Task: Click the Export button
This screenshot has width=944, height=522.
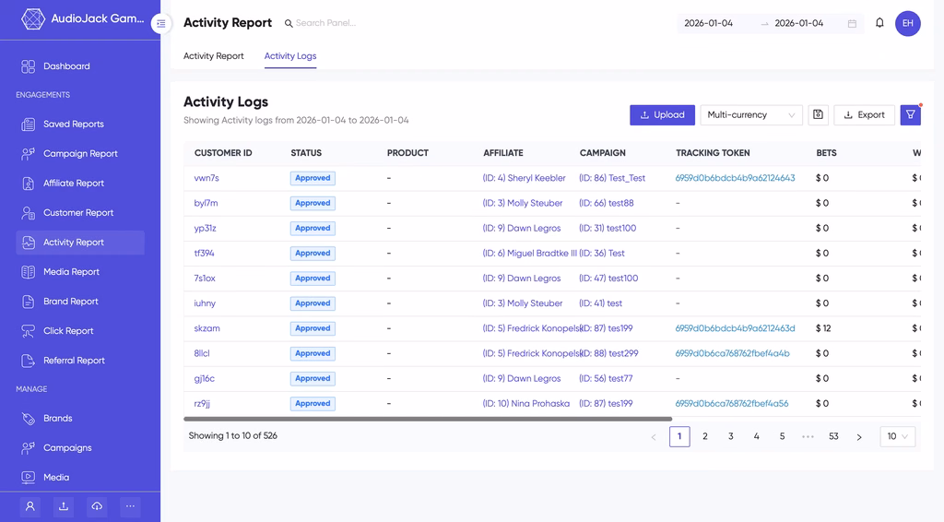Action: 864,114
